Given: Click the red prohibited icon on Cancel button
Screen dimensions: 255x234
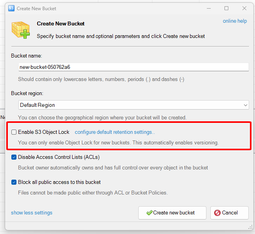Looking at the screenshot, I should point(217,213).
